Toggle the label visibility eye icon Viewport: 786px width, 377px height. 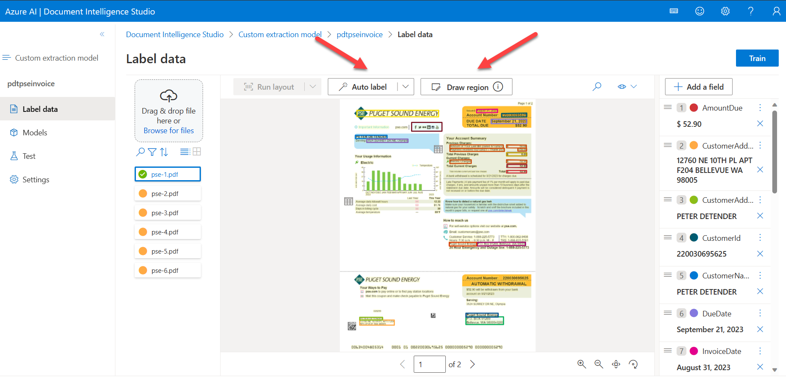[x=622, y=87]
